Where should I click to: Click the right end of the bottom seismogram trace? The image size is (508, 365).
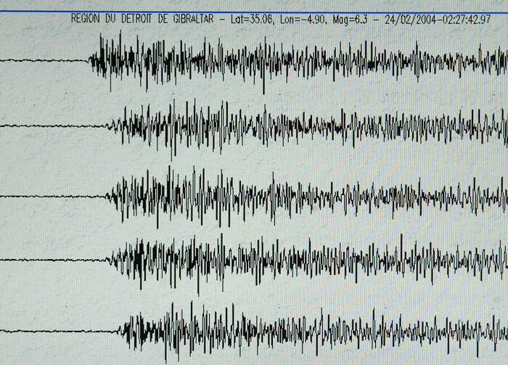point(503,332)
